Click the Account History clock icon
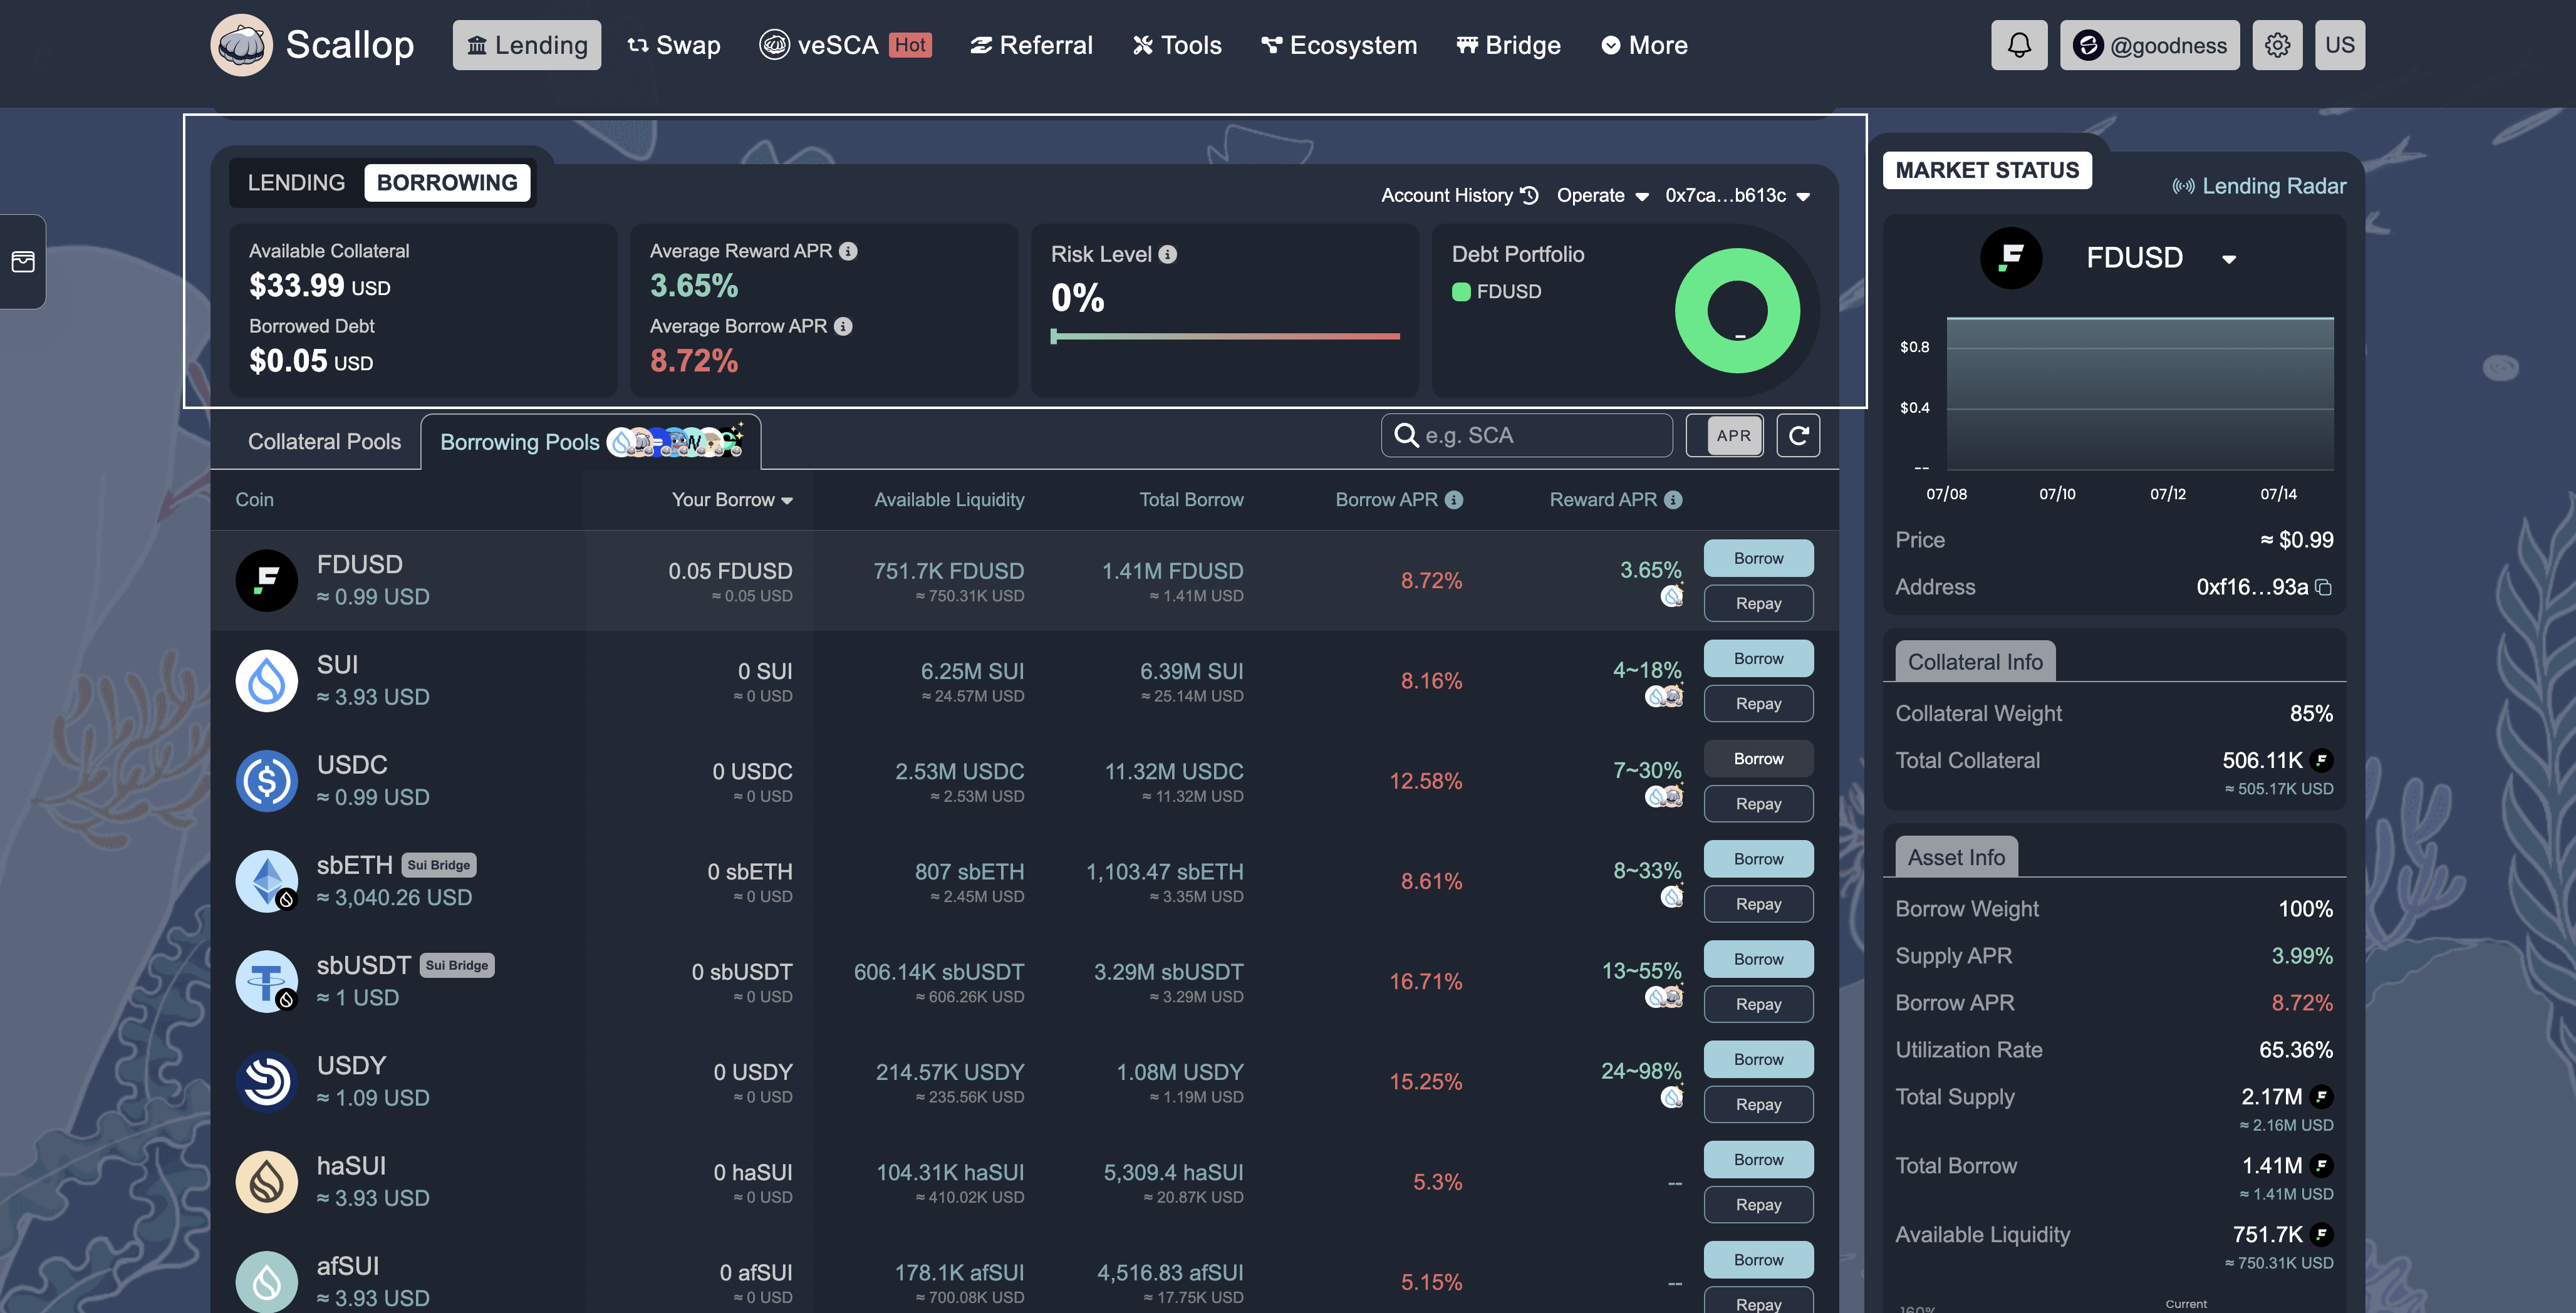Screen dimensions: 2576x1313 [x=1530, y=195]
